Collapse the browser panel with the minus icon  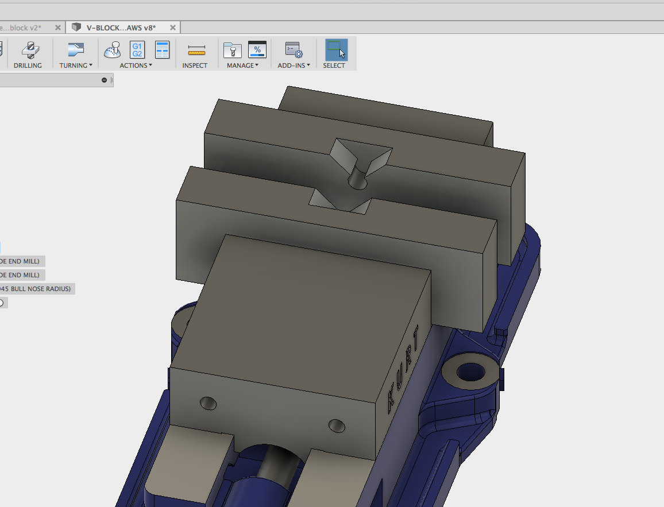pos(103,79)
